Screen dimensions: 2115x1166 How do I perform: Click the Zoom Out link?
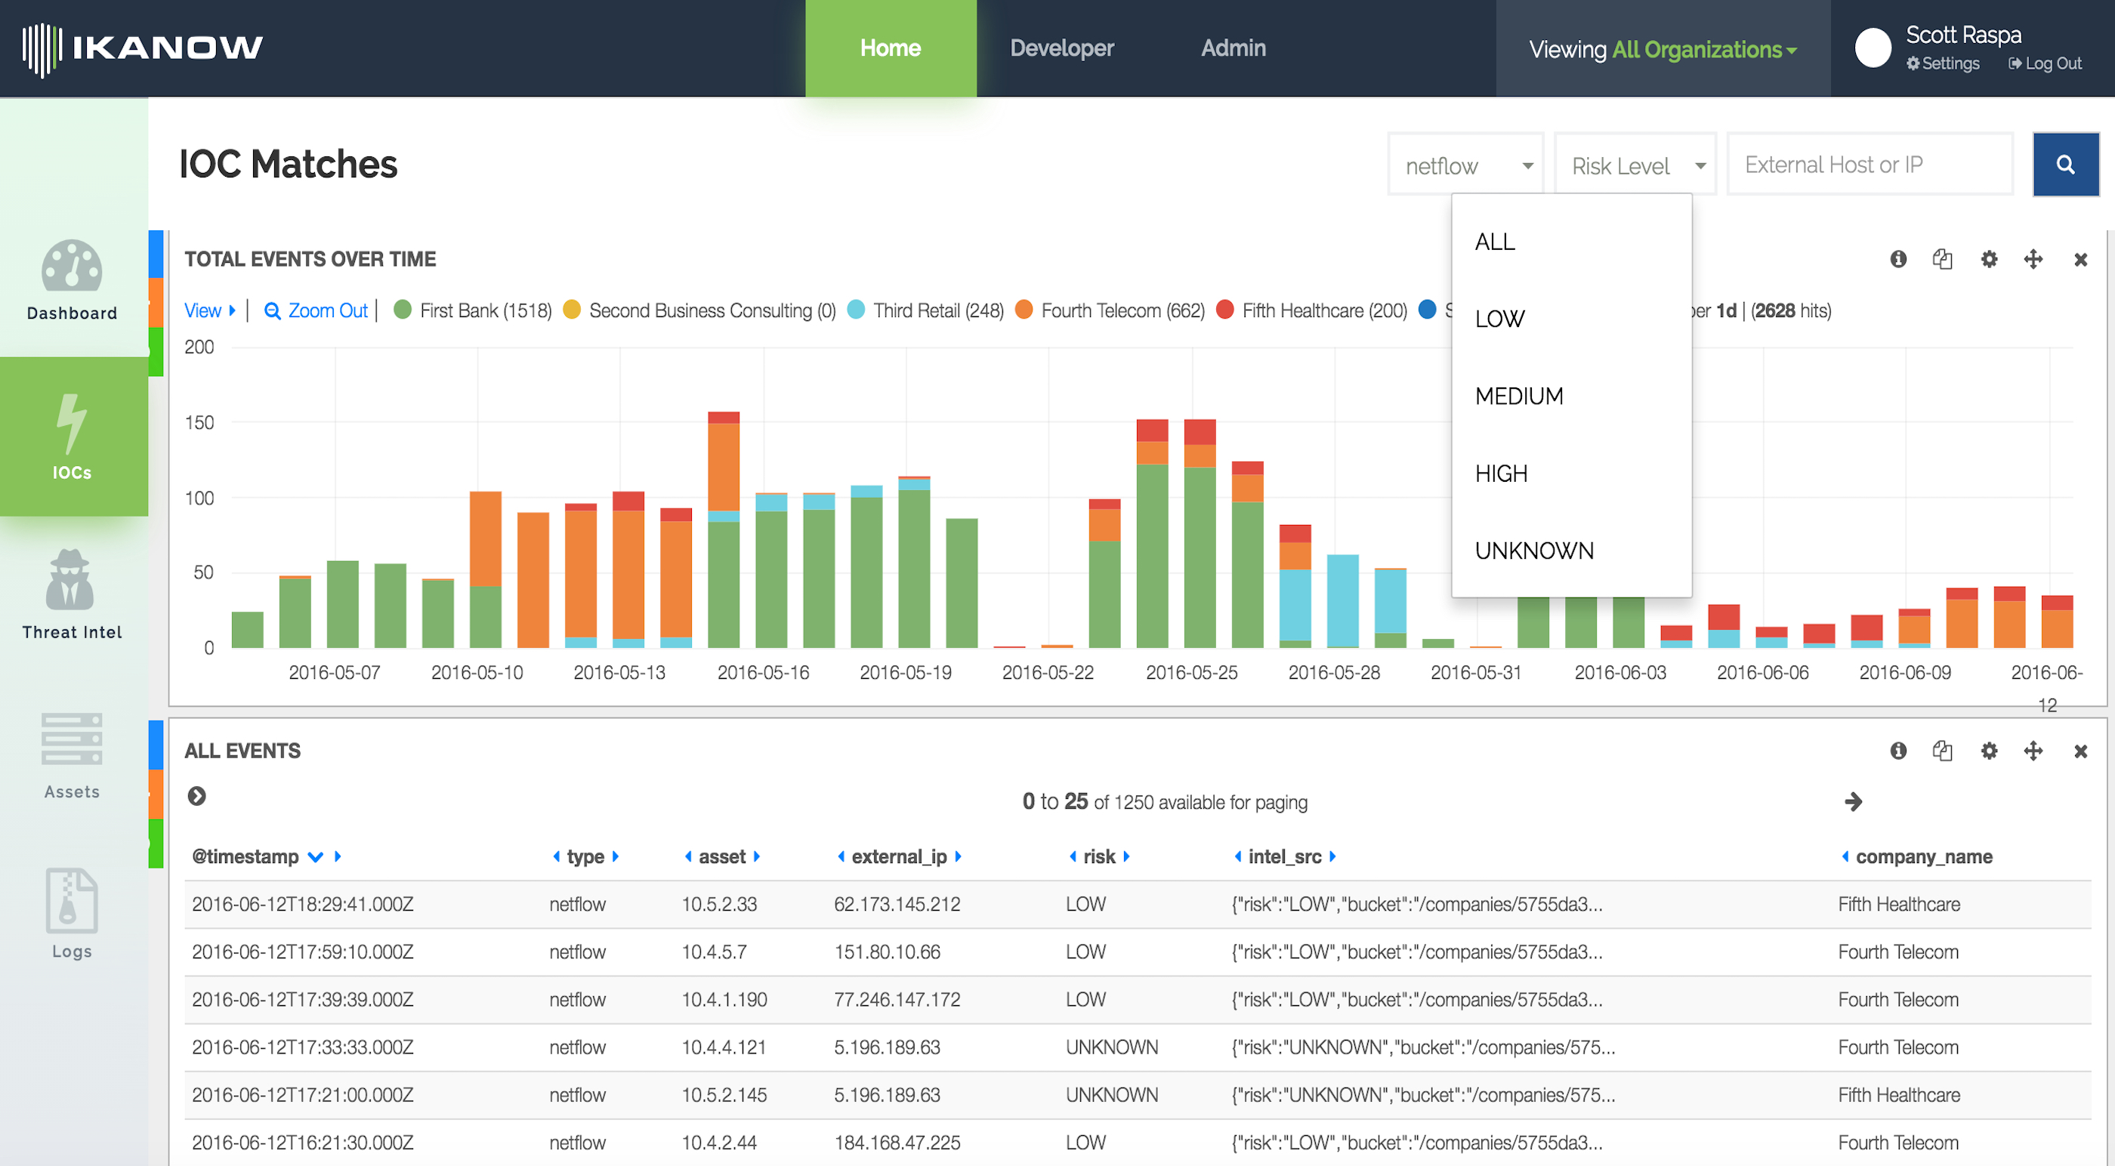point(316,310)
